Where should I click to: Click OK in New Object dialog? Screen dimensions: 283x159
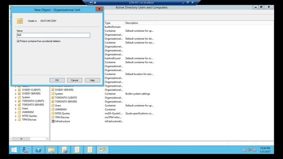57,80
